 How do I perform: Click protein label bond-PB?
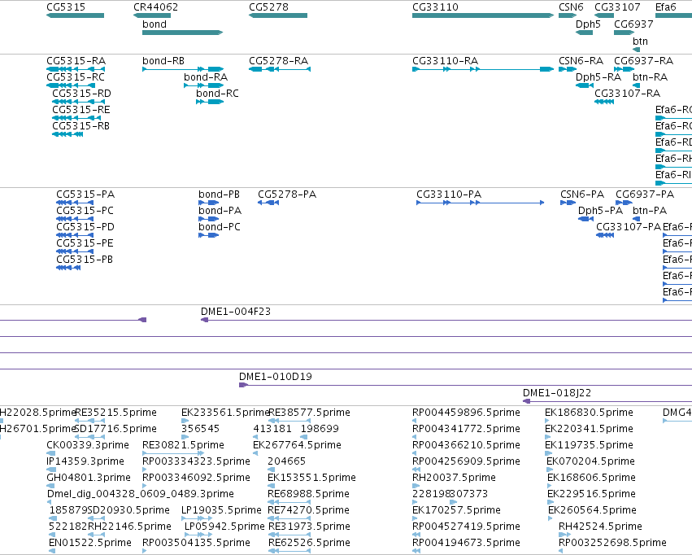[x=219, y=194]
